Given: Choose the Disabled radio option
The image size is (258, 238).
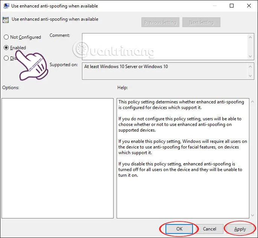Looking at the screenshot, I should tap(6, 58).
